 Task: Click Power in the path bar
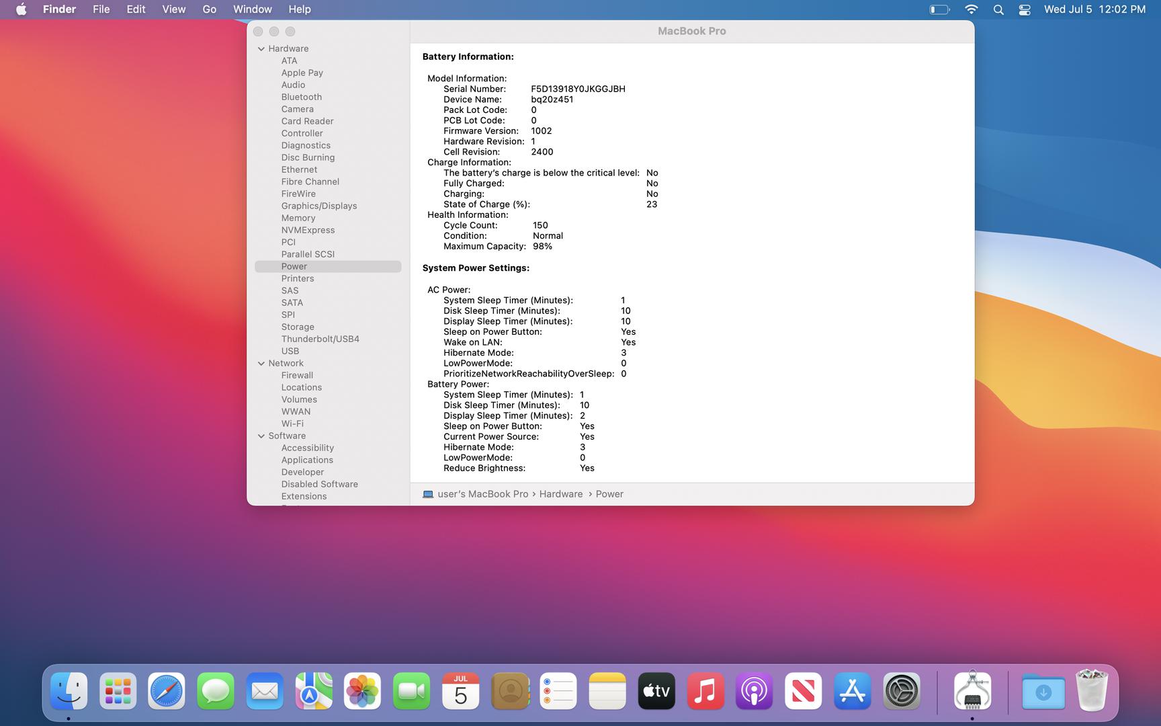point(609,494)
